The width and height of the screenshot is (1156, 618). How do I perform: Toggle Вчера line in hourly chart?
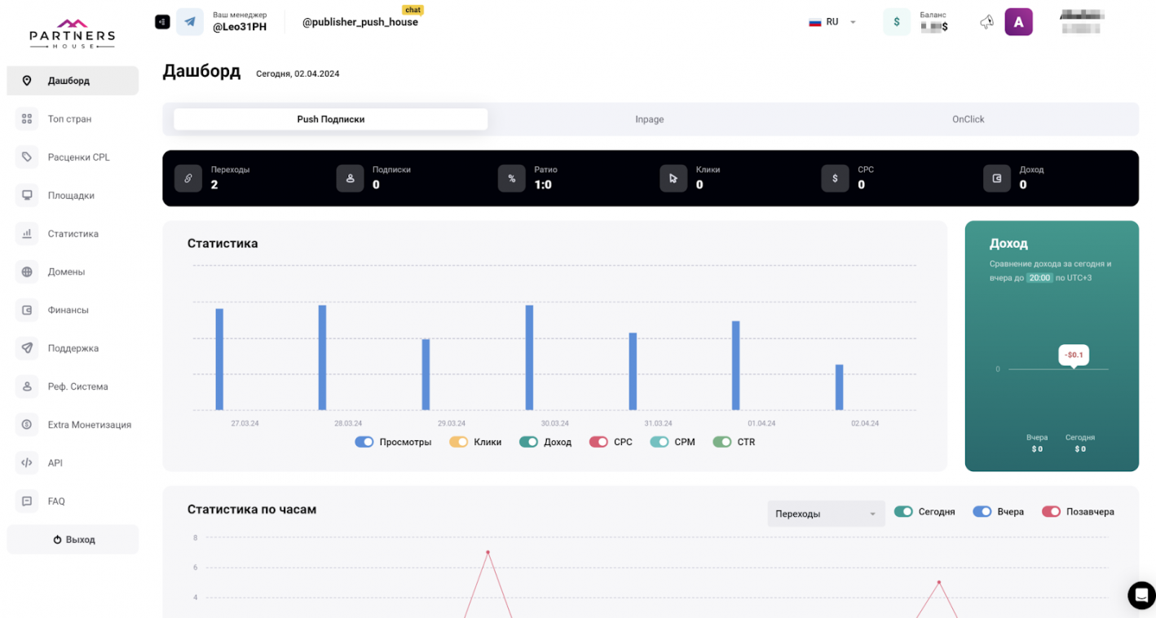tap(982, 512)
